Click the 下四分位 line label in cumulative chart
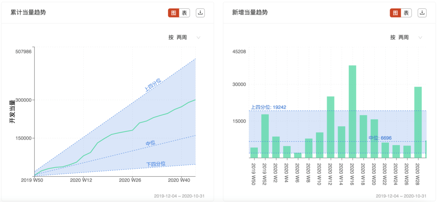437x202 pixels. tap(156, 164)
